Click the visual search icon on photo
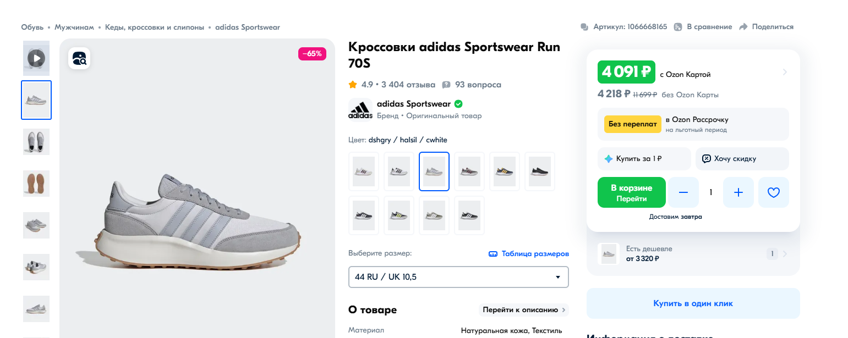The width and height of the screenshot is (848, 338). 79,58
